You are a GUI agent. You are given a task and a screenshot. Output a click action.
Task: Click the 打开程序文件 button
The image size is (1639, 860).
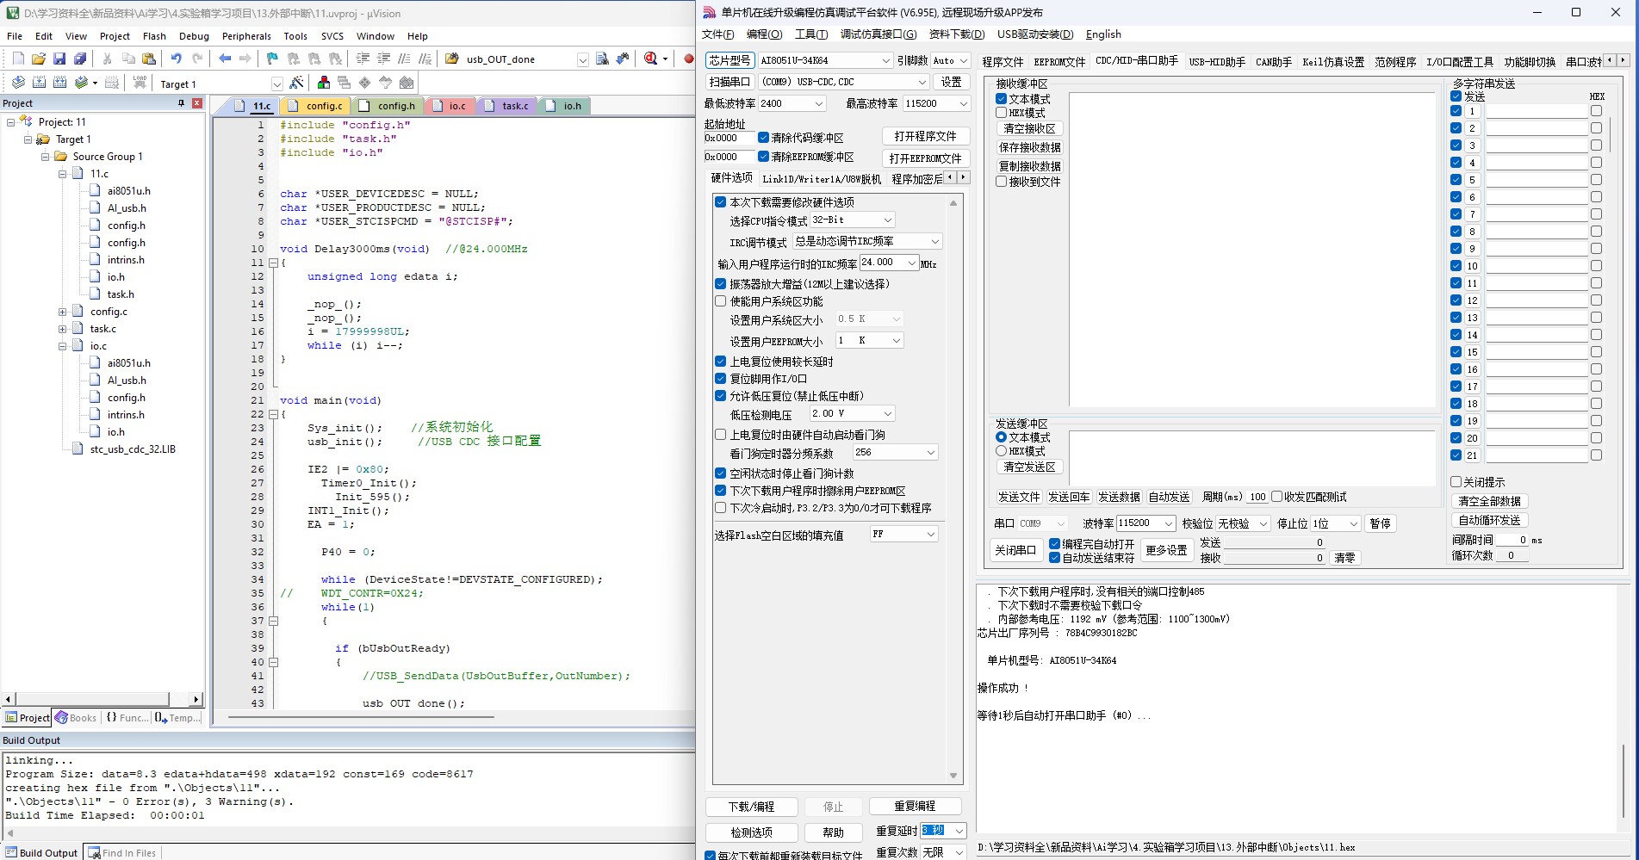925,136
